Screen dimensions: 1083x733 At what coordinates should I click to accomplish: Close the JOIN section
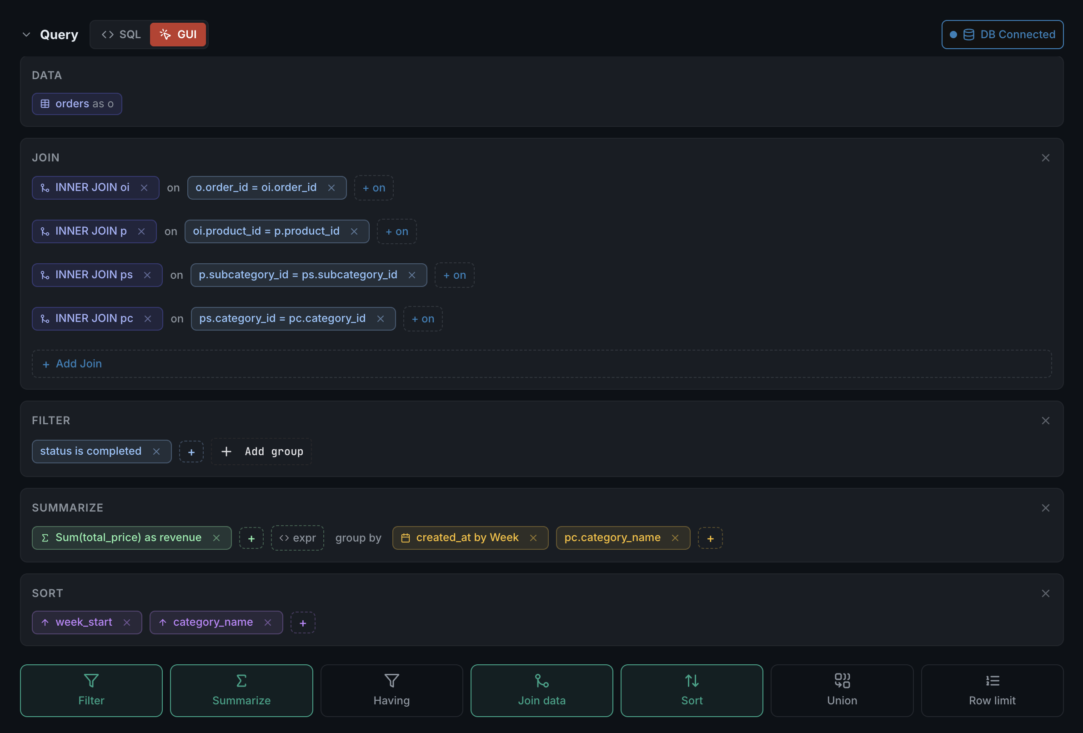pos(1046,158)
